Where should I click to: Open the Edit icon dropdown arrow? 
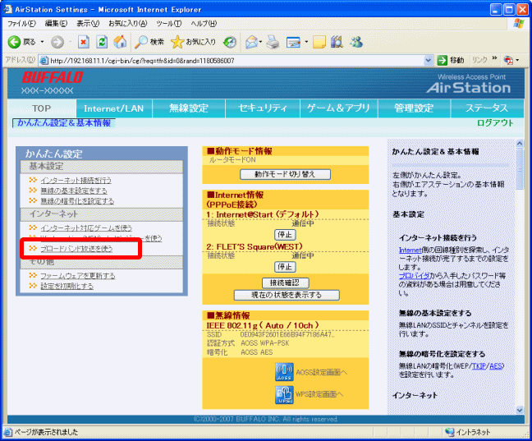tap(306, 42)
